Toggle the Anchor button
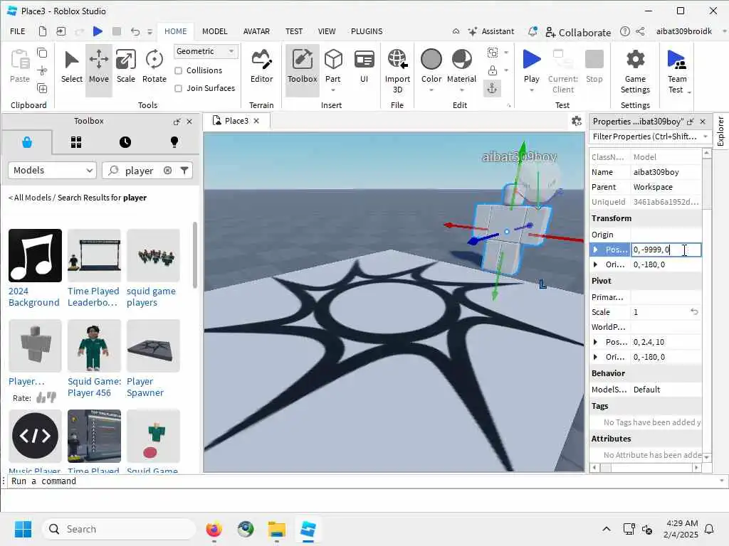The height and width of the screenshot is (546, 729). point(493,88)
